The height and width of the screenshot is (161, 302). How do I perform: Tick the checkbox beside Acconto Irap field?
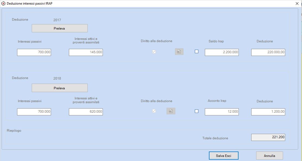pyautogui.click(x=196, y=111)
